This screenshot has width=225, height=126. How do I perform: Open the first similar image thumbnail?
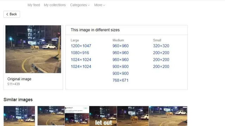click(19, 116)
